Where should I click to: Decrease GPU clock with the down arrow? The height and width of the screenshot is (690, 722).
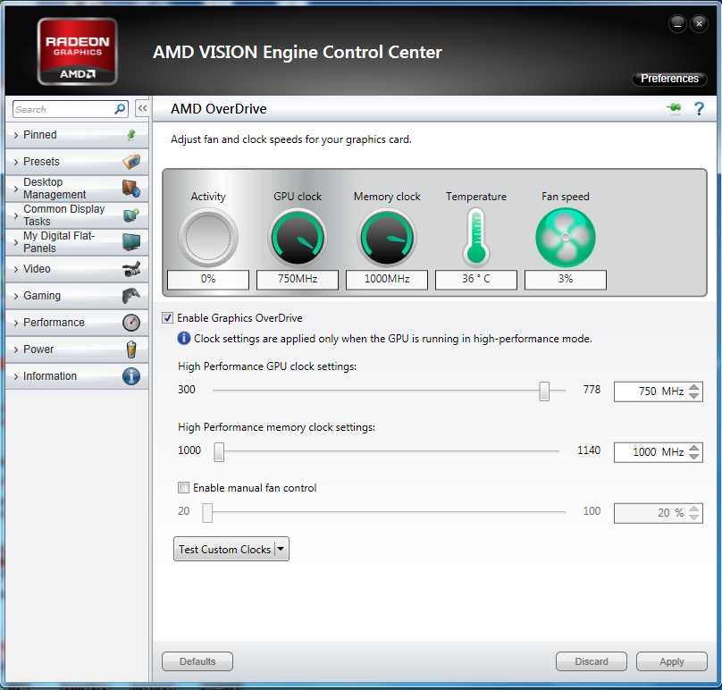(694, 396)
